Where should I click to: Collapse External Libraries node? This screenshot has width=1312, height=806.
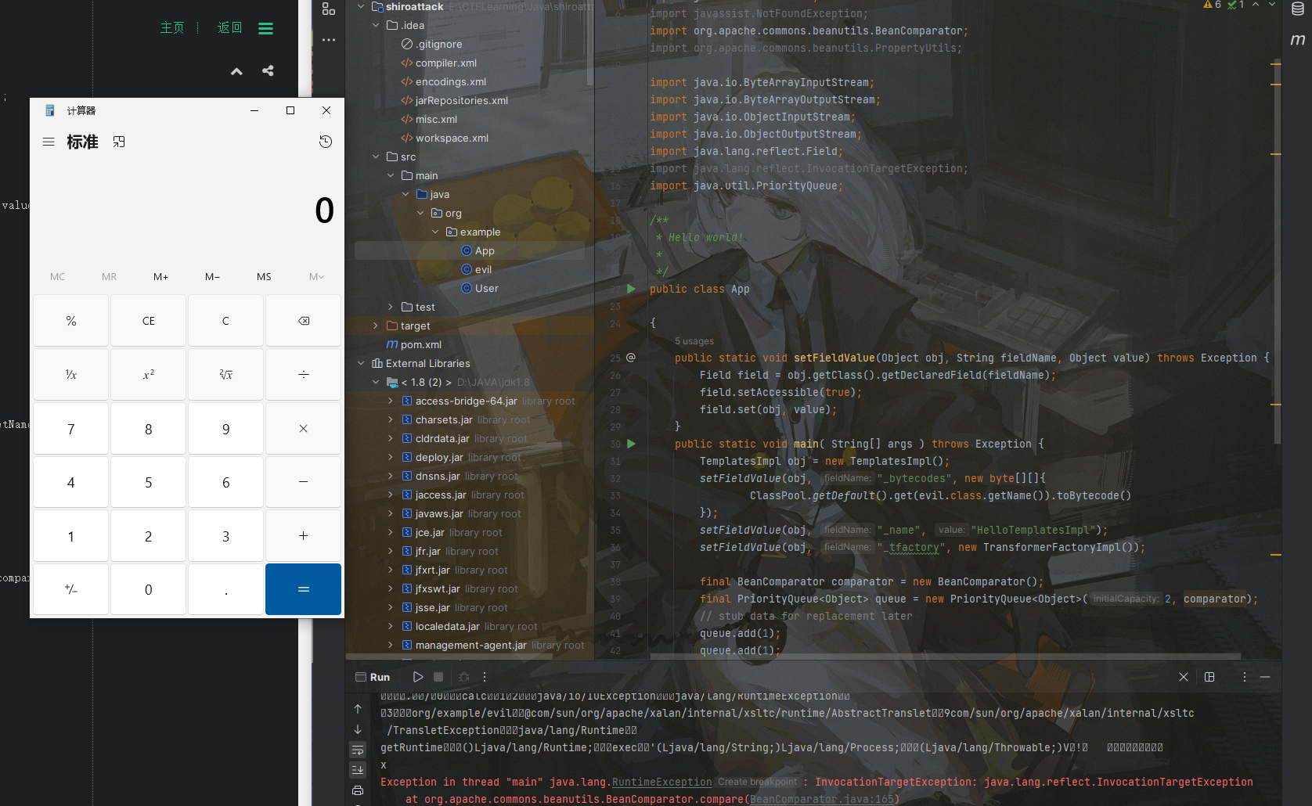[361, 363]
